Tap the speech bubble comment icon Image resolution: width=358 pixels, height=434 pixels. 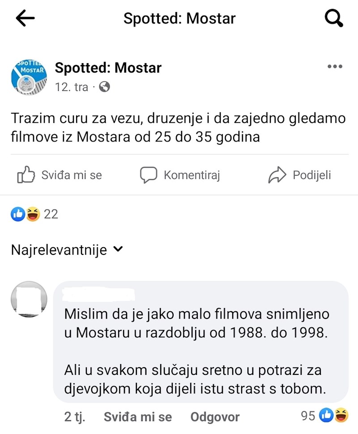149,175
